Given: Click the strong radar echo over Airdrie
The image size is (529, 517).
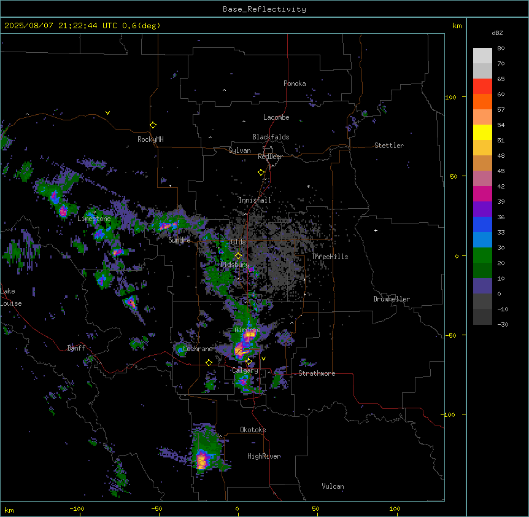Looking at the screenshot, I should pos(249,336).
